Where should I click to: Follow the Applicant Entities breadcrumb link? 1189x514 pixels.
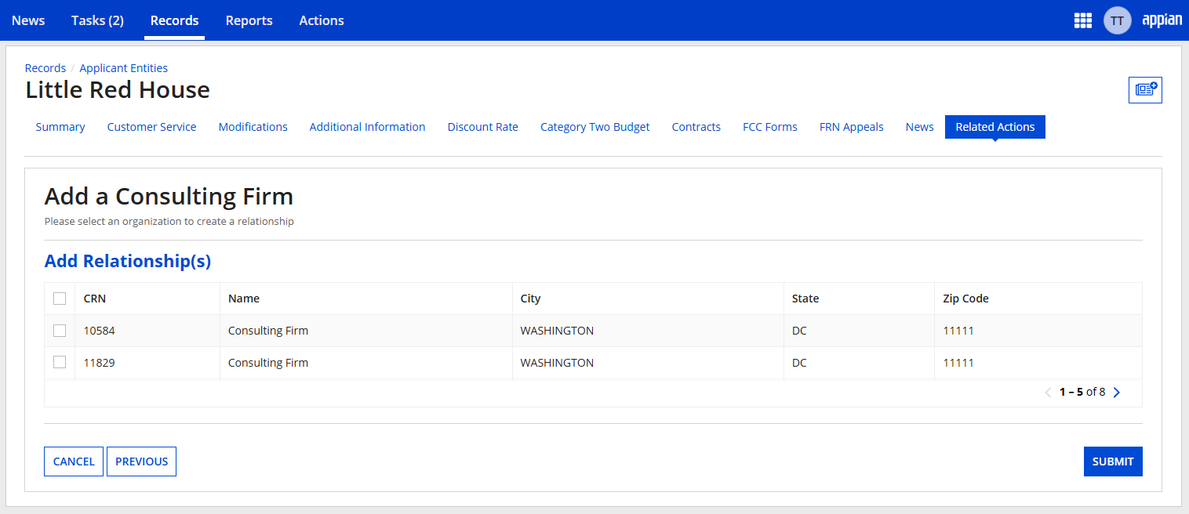[x=123, y=68]
